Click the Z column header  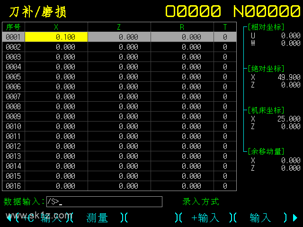[x=119, y=27]
